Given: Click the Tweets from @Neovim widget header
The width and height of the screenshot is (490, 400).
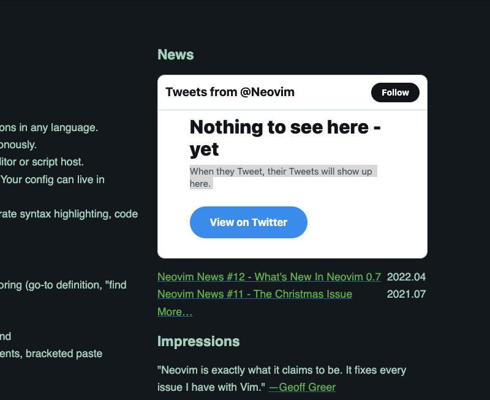Looking at the screenshot, I should point(230,92).
